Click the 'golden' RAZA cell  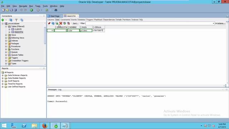[x=86, y=30]
